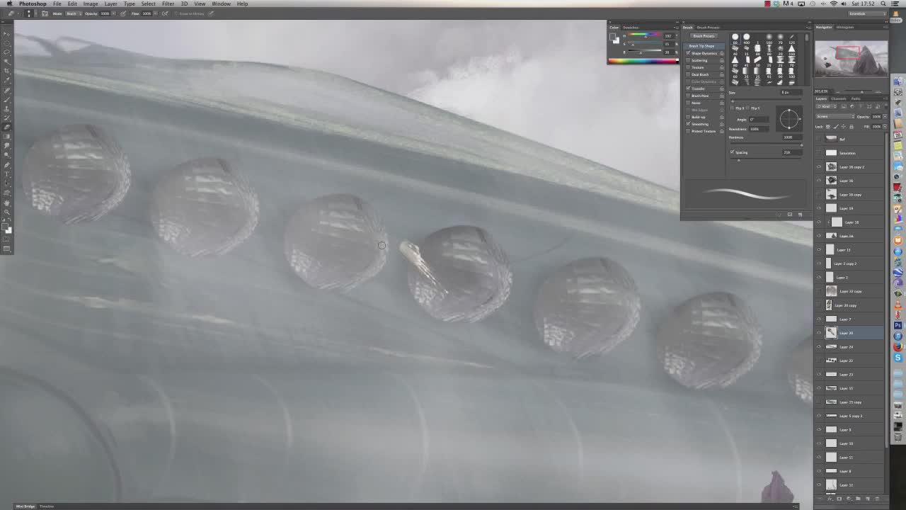Hide Layer 36 copy 2

pyautogui.click(x=819, y=167)
